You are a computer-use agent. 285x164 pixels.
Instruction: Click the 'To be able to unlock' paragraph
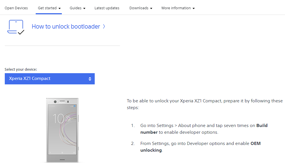pos(205,104)
